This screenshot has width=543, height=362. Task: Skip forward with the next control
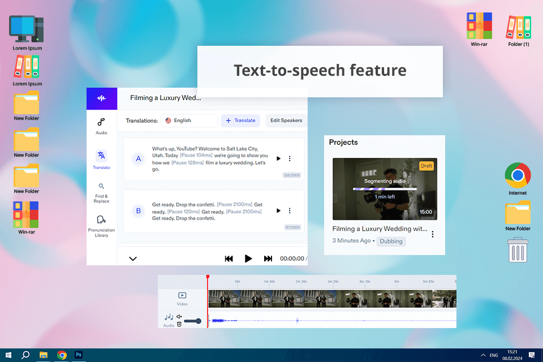[x=268, y=258]
